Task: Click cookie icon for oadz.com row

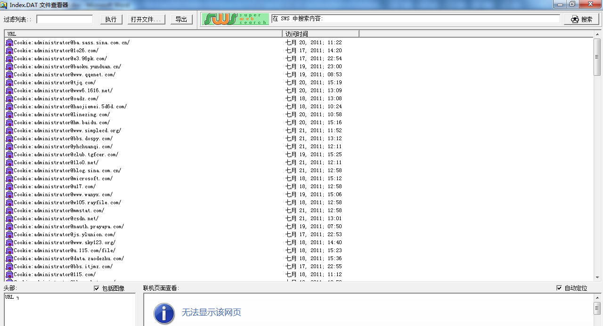Action: point(9,98)
